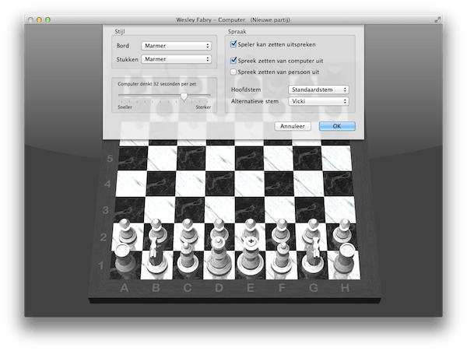Click the C3 square on the board
The height and width of the screenshot is (351, 467).
189,209
